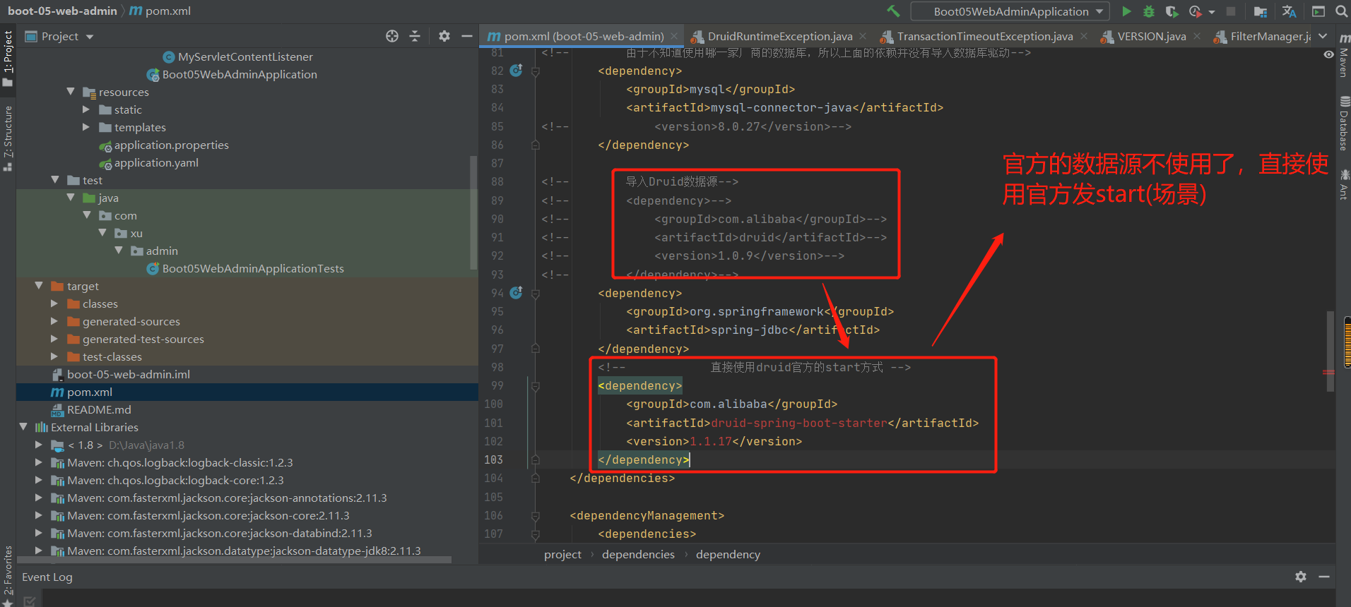Toggle the fold marker at line 82
The height and width of the screenshot is (607, 1351).
click(535, 71)
